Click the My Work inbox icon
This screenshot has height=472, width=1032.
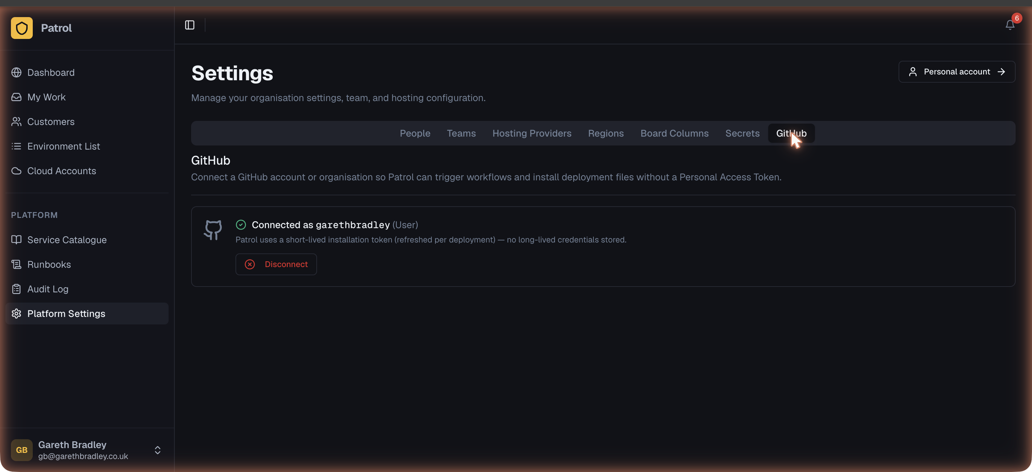click(16, 97)
